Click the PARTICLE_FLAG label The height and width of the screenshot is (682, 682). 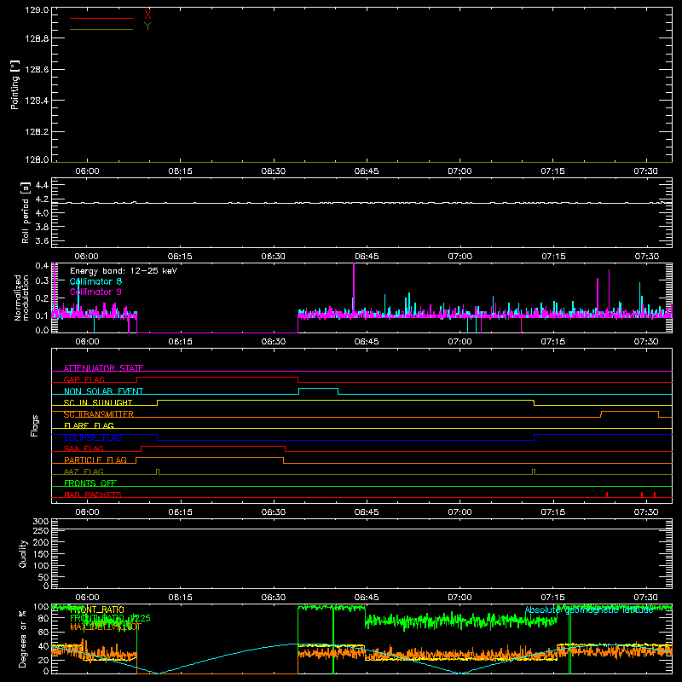pyautogui.click(x=95, y=459)
